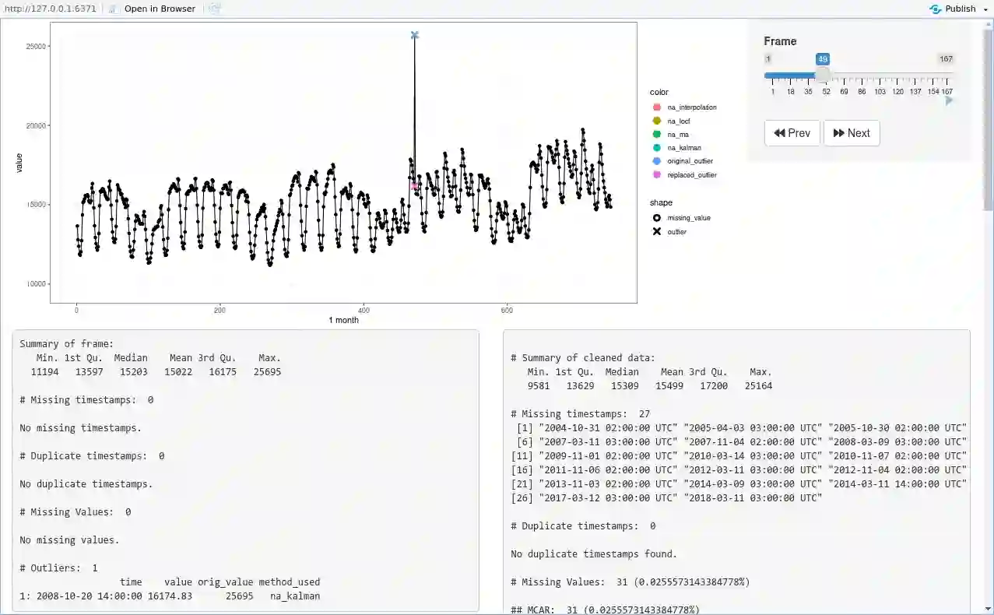994x615 pixels.
Task: Click the na_locf olive legend swatch
Action: pos(656,121)
